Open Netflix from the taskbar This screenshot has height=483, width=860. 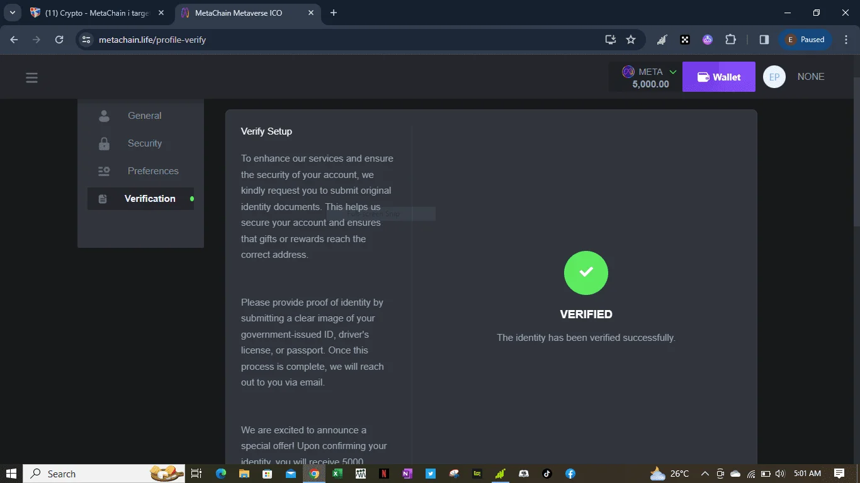pyautogui.click(x=383, y=474)
